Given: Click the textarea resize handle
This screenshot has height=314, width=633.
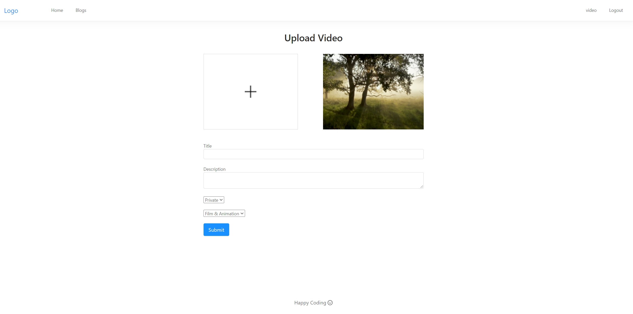Looking at the screenshot, I should pos(422,186).
